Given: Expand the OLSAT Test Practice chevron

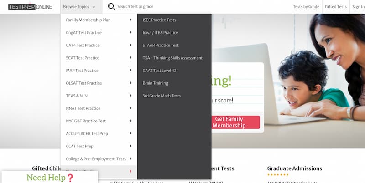Looking at the screenshot, I should pyautogui.click(x=130, y=83).
